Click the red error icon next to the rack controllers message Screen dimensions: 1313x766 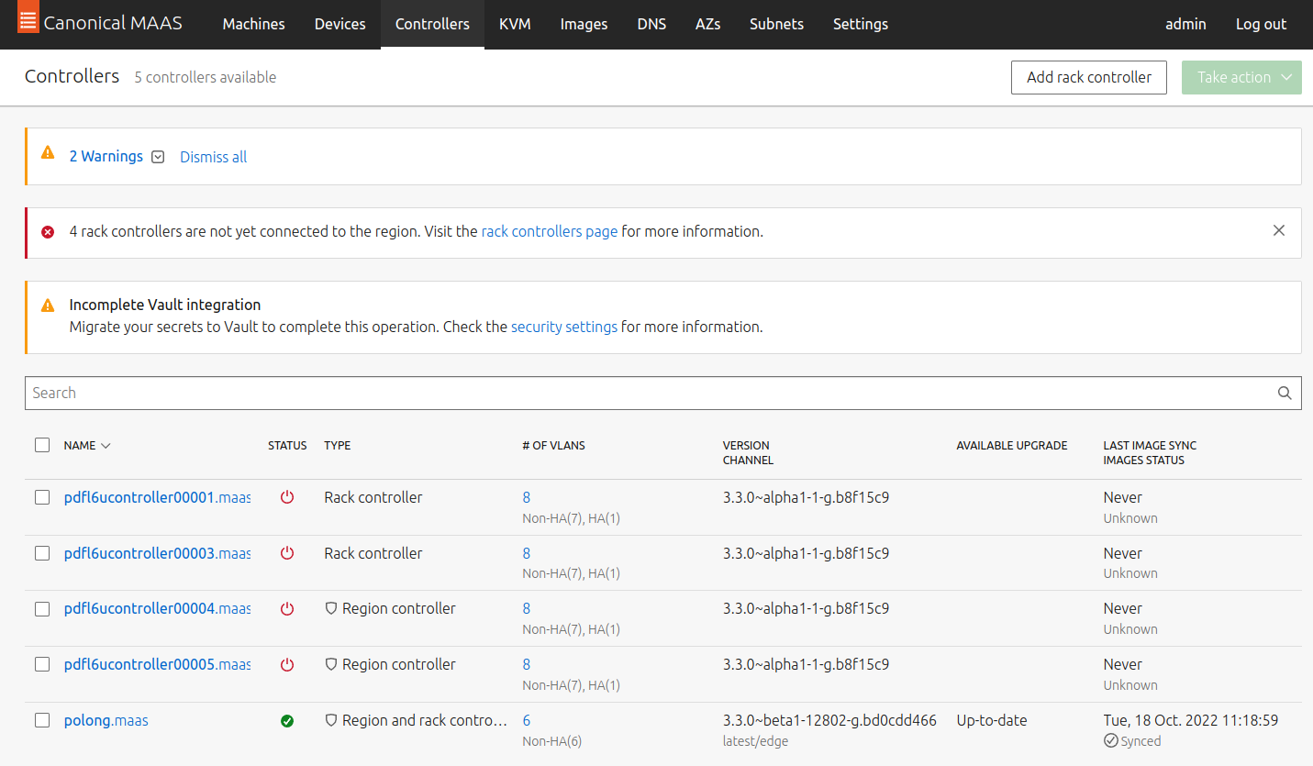pyautogui.click(x=48, y=231)
